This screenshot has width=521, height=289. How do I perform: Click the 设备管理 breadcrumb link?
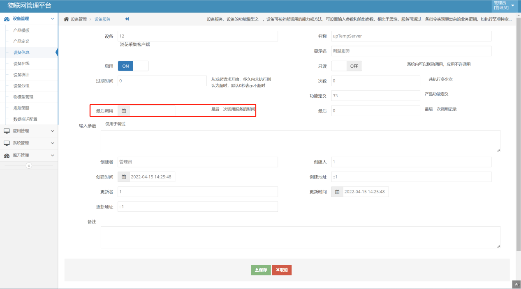pyautogui.click(x=79, y=19)
